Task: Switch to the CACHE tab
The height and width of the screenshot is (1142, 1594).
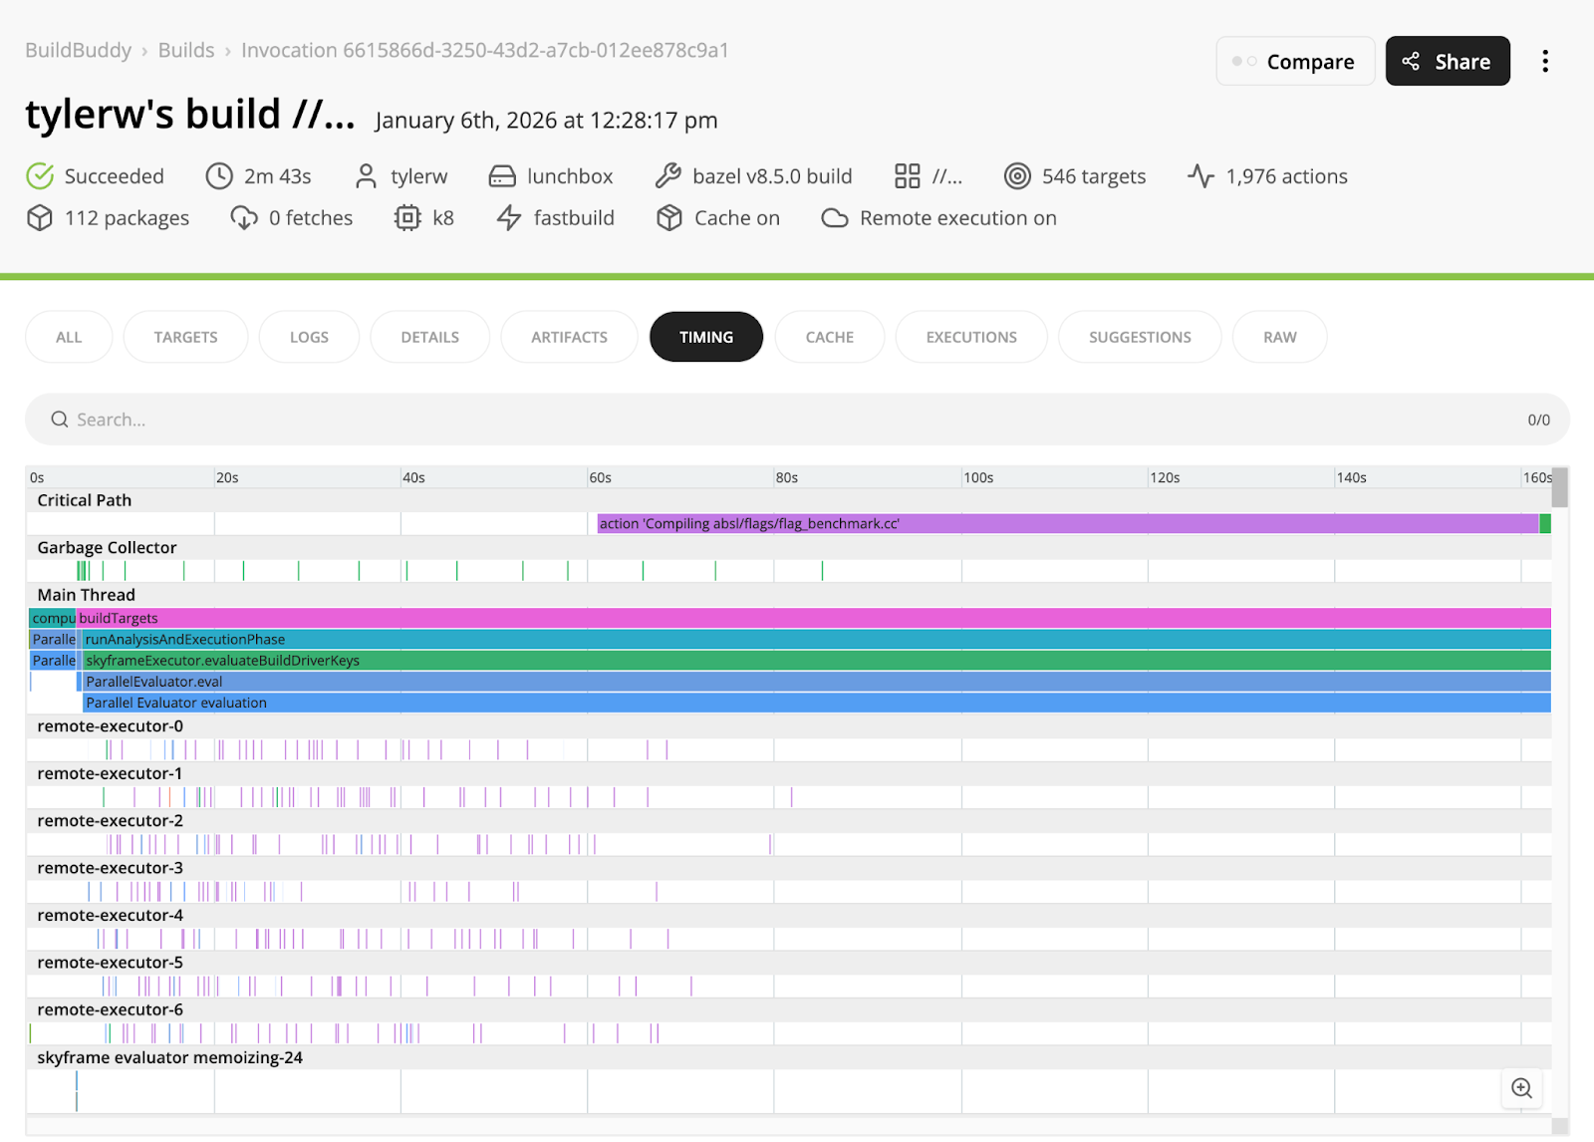Action: [x=829, y=337]
